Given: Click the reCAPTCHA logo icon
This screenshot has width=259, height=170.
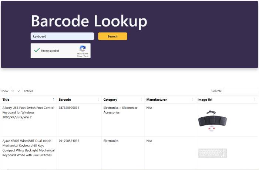Looking at the screenshot, I should coord(83,49).
